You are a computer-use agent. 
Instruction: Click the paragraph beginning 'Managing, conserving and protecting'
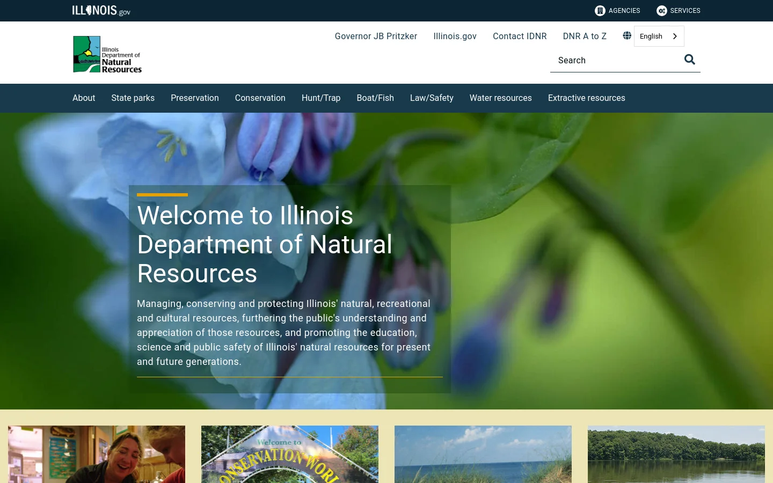285,332
